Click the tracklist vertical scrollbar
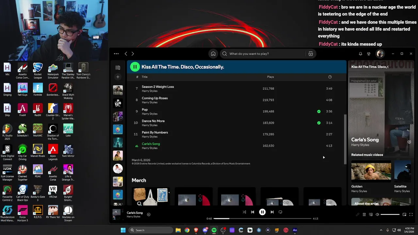418x235 pixels. pyautogui.click(x=345, y=139)
